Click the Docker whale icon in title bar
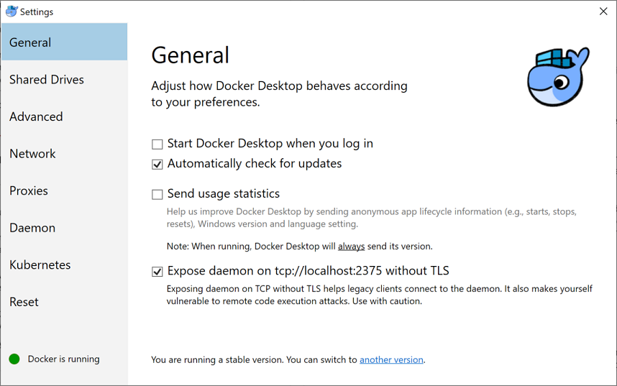Screen dimensions: 617x386 [x=12, y=12]
